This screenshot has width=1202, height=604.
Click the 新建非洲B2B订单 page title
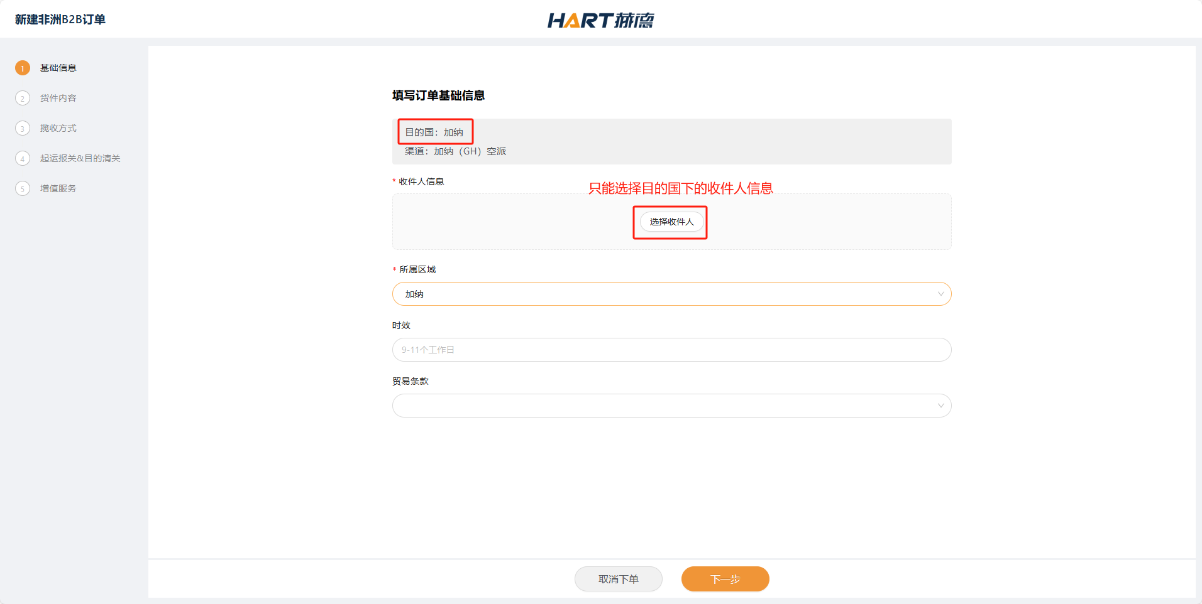coord(60,19)
